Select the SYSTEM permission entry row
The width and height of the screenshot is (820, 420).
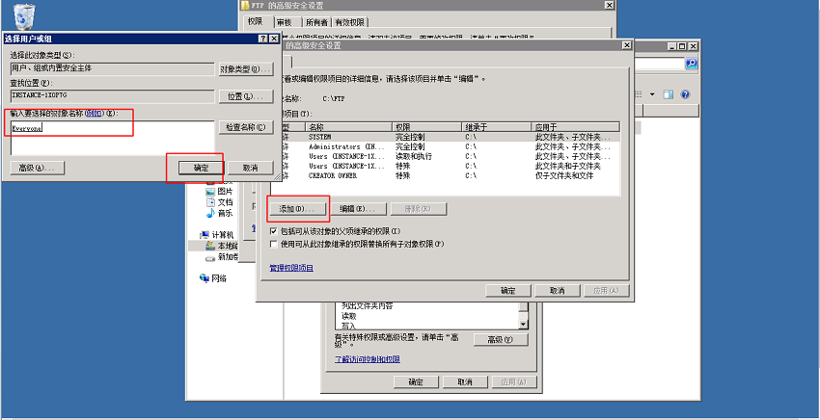pyautogui.click(x=445, y=137)
